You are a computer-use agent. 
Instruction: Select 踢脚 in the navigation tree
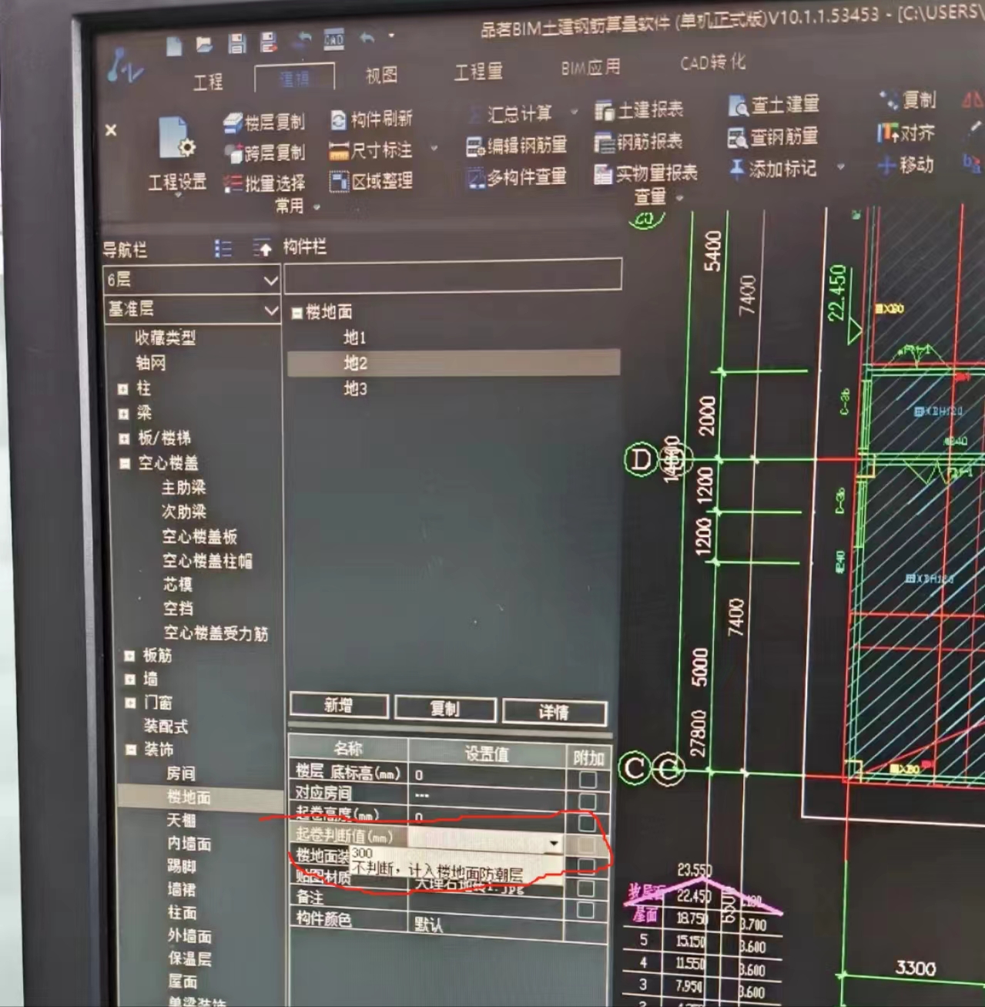click(x=182, y=866)
